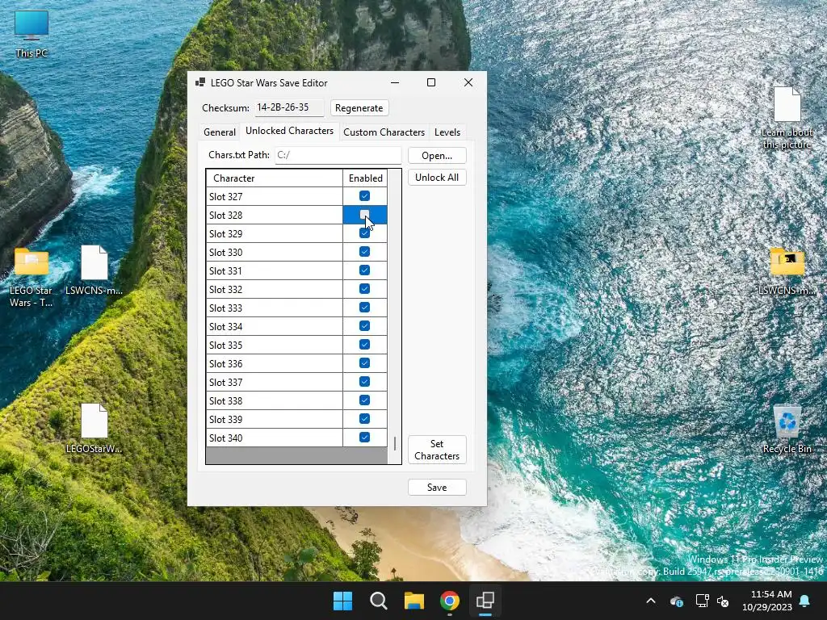The width and height of the screenshot is (827, 620).
Task: Open Learn about this picture icon
Action: coord(787,118)
